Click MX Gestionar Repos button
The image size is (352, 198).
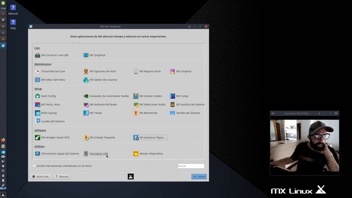pyautogui.click(x=150, y=137)
